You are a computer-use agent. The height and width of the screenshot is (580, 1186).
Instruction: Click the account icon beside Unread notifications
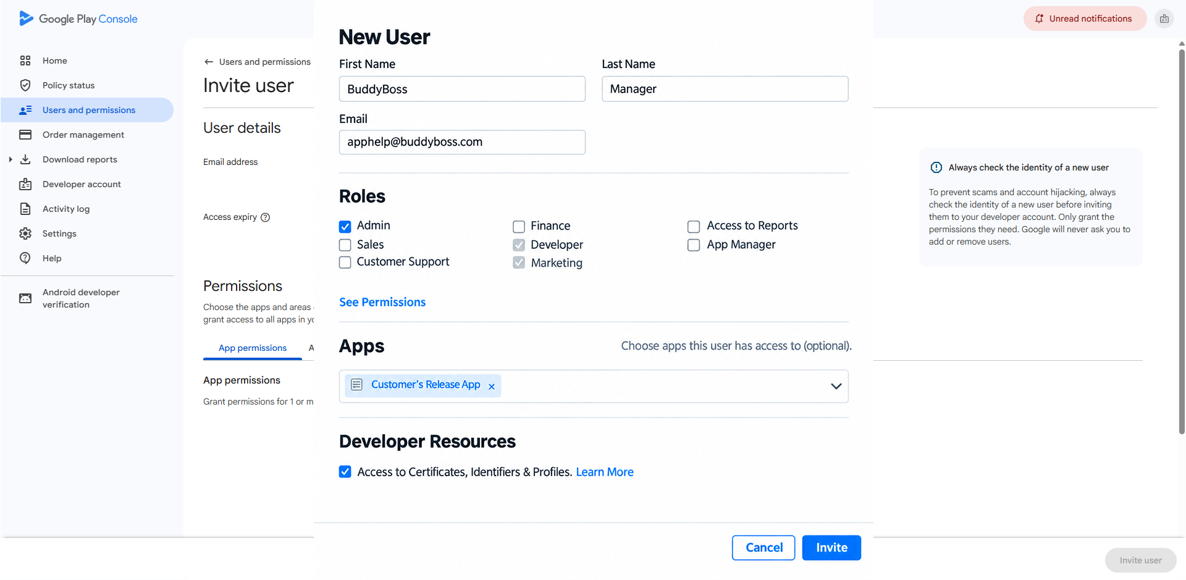(1164, 19)
